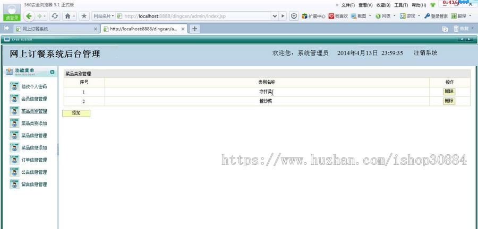Close the 网上订餐系统 tab

coord(96,29)
